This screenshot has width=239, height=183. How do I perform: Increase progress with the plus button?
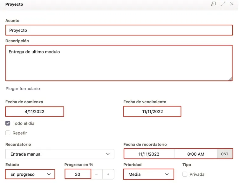click(108, 174)
